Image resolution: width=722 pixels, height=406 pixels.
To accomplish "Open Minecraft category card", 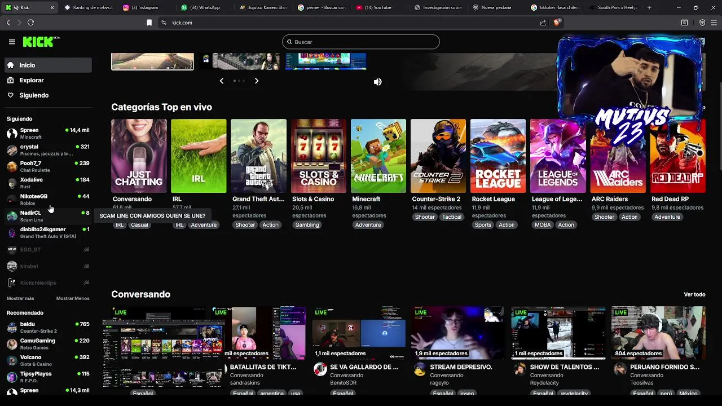I will pyautogui.click(x=378, y=156).
